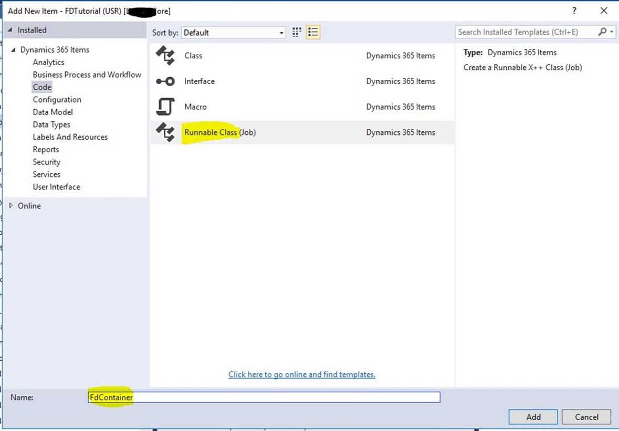Open the search options dropdown arrow
The height and width of the screenshot is (431, 619).
point(612,32)
